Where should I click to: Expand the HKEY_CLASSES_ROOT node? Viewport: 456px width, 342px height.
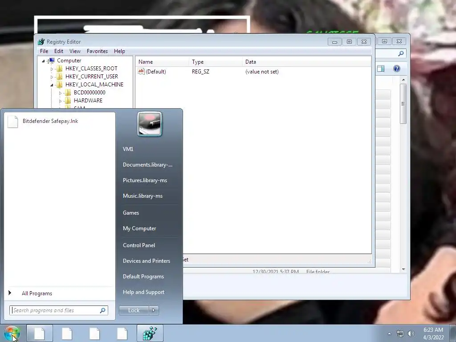tap(52, 69)
